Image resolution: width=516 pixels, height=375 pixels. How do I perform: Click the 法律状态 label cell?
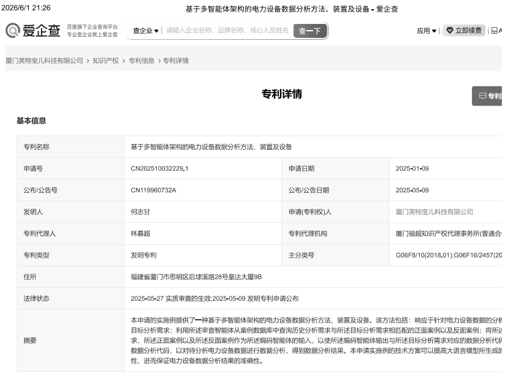[70, 298]
